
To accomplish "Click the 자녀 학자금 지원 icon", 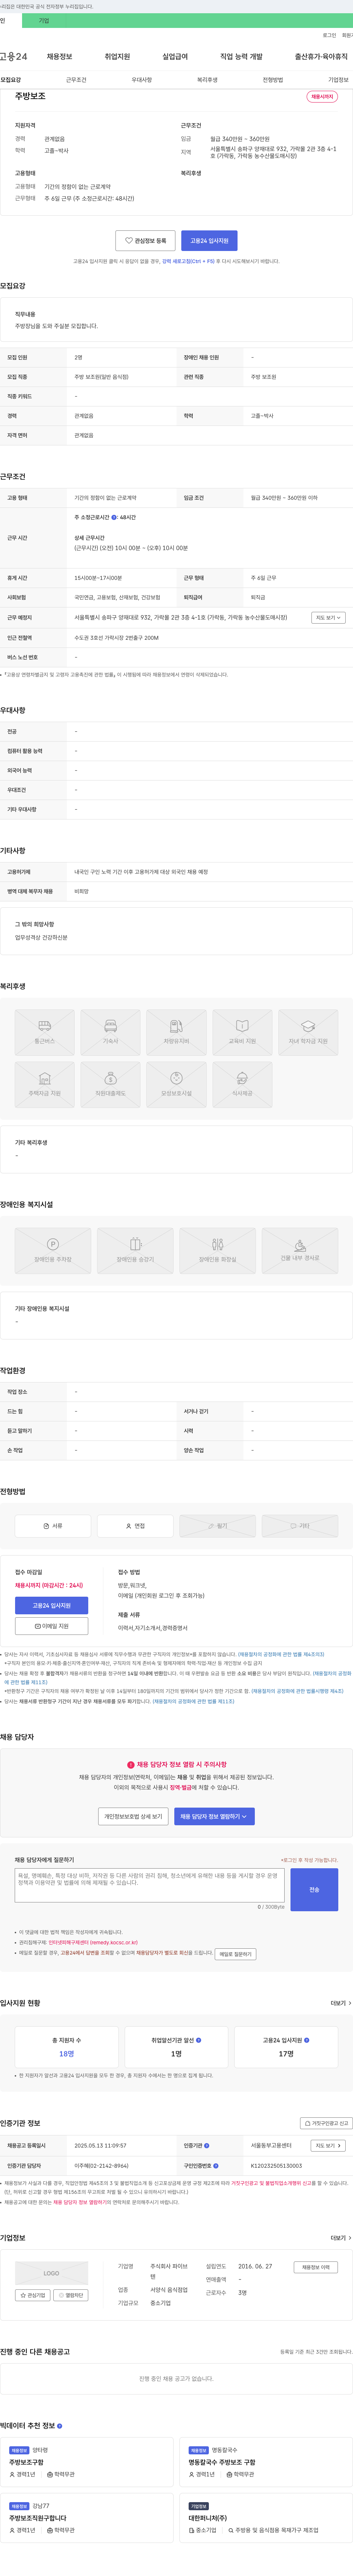I will point(308,1032).
